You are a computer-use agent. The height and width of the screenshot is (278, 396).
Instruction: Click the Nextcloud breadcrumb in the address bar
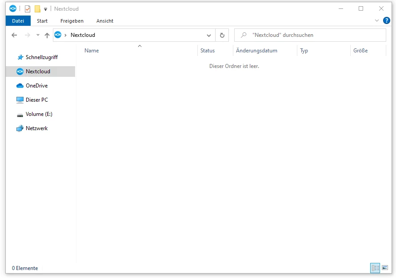tap(83, 35)
